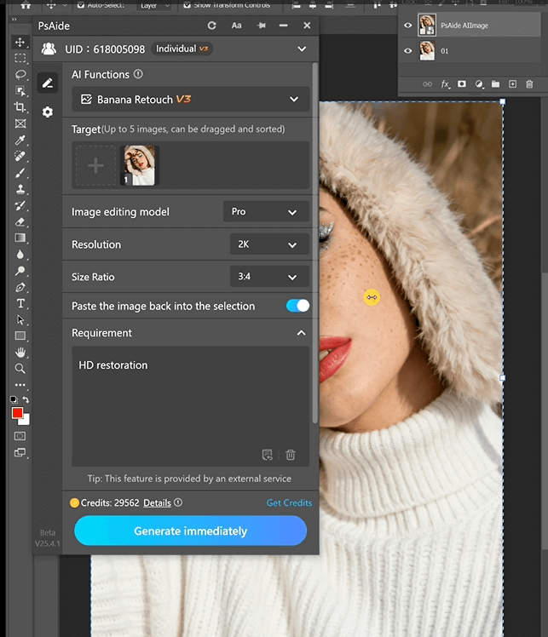548x637 pixels.
Task: Open the Resolution 2K dropdown
Action: click(269, 244)
